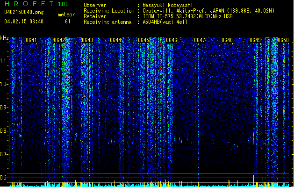Click the 0644 time marker
This screenshot has width=294, height=187.
(115, 40)
